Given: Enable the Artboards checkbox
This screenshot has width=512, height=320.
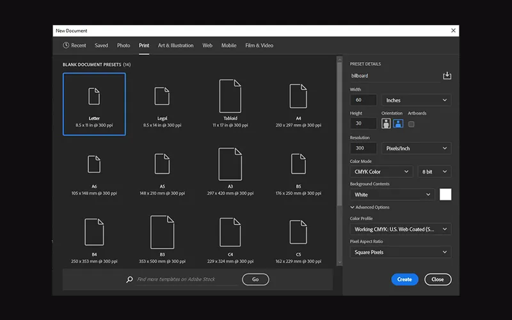Looking at the screenshot, I should (x=412, y=124).
